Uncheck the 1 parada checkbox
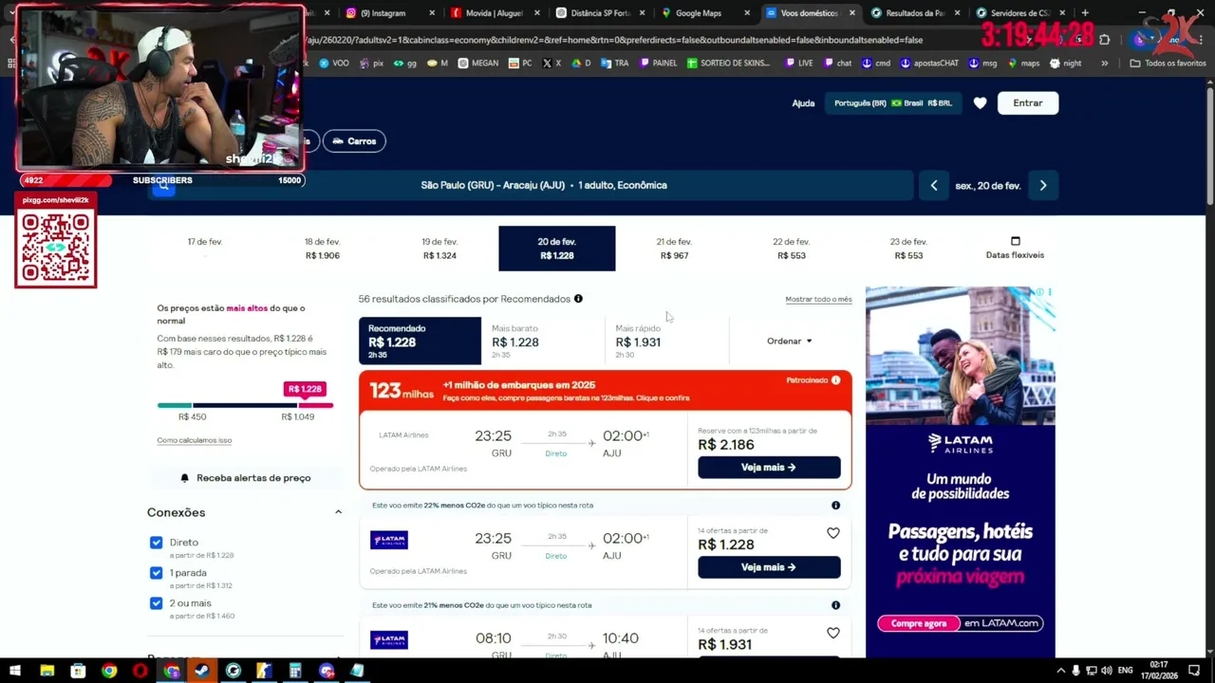This screenshot has width=1215, height=683. point(157,573)
